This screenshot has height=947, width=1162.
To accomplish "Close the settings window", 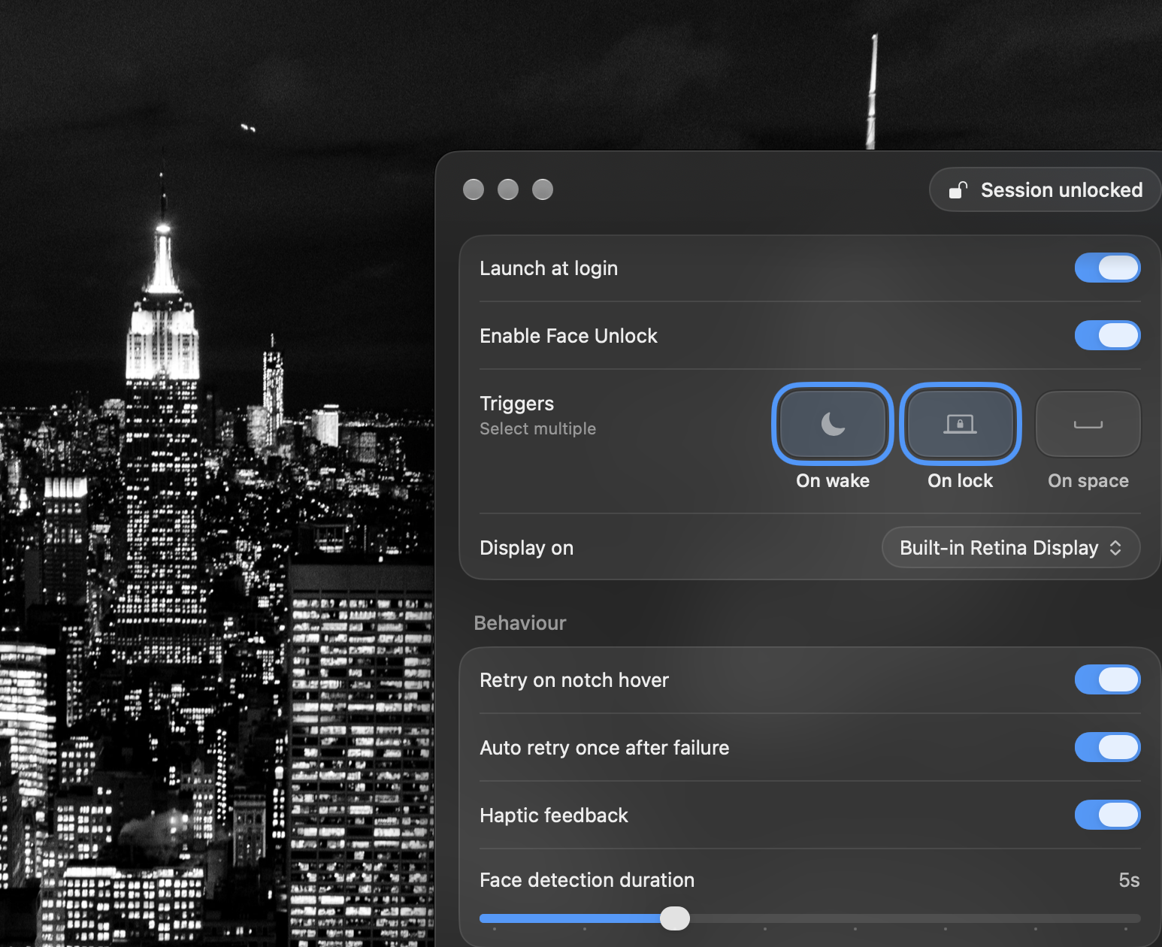I will 474,189.
